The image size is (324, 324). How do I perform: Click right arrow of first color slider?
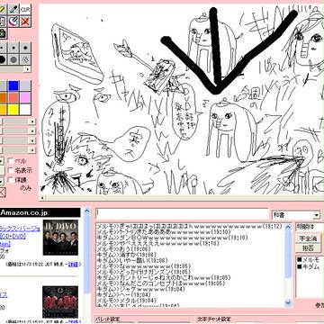point(32,121)
